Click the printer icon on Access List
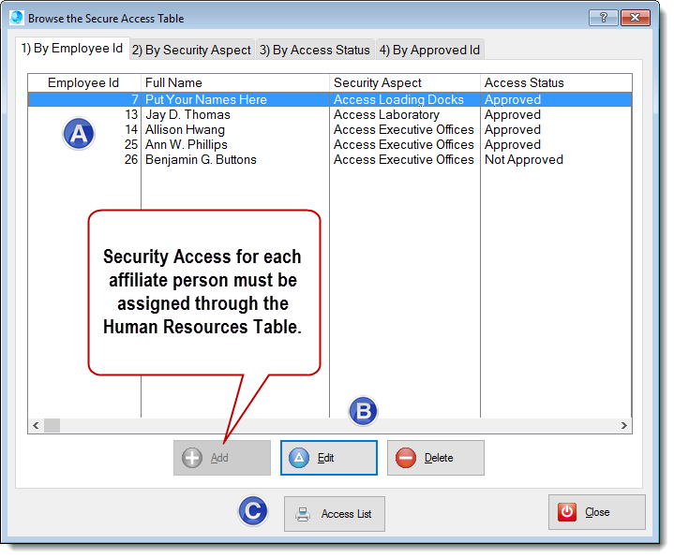This screenshot has height=558, width=674. pyautogui.click(x=303, y=514)
